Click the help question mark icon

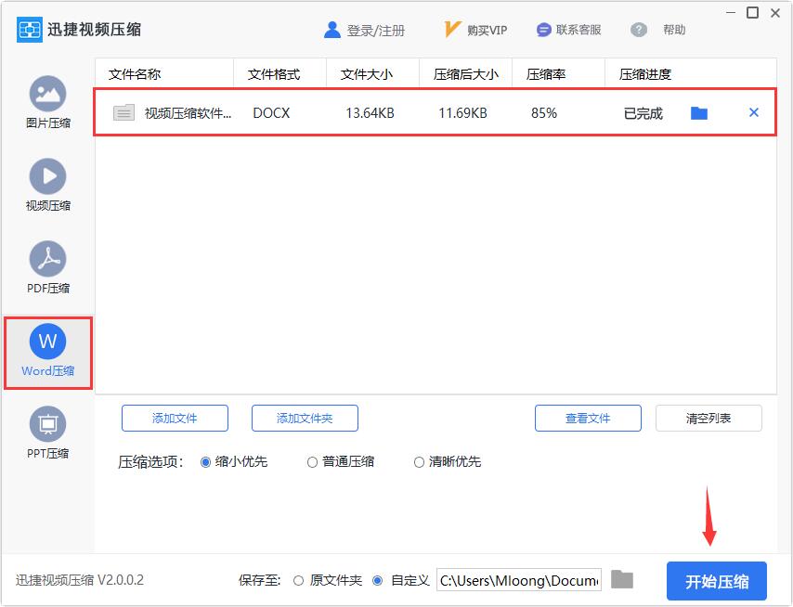coord(639,31)
